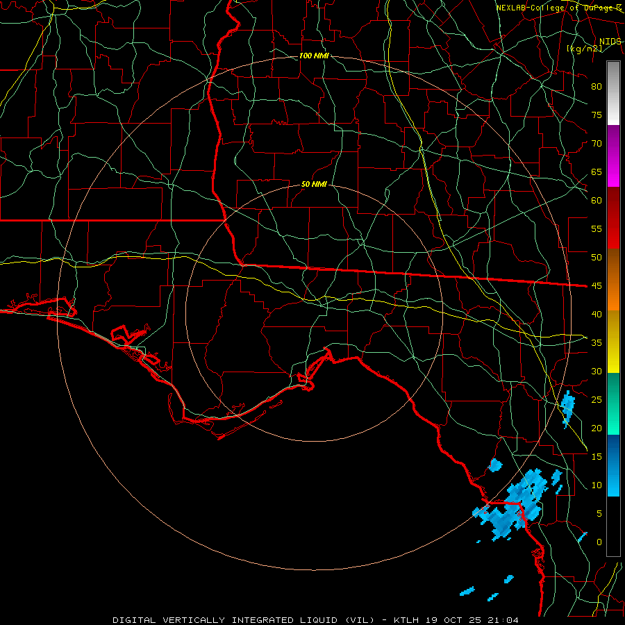Click the small blue echo beside the yellow highway

tap(567, 408)
